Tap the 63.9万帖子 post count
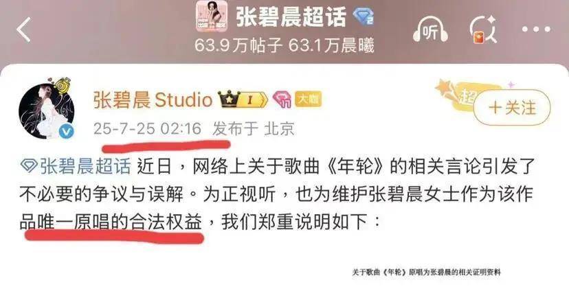569x293 pixels. click(x=238, y=46)
